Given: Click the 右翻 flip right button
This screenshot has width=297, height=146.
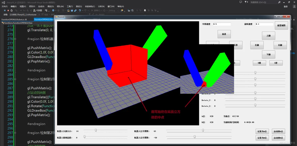Looking at the screenshot, I should point(280,45).
